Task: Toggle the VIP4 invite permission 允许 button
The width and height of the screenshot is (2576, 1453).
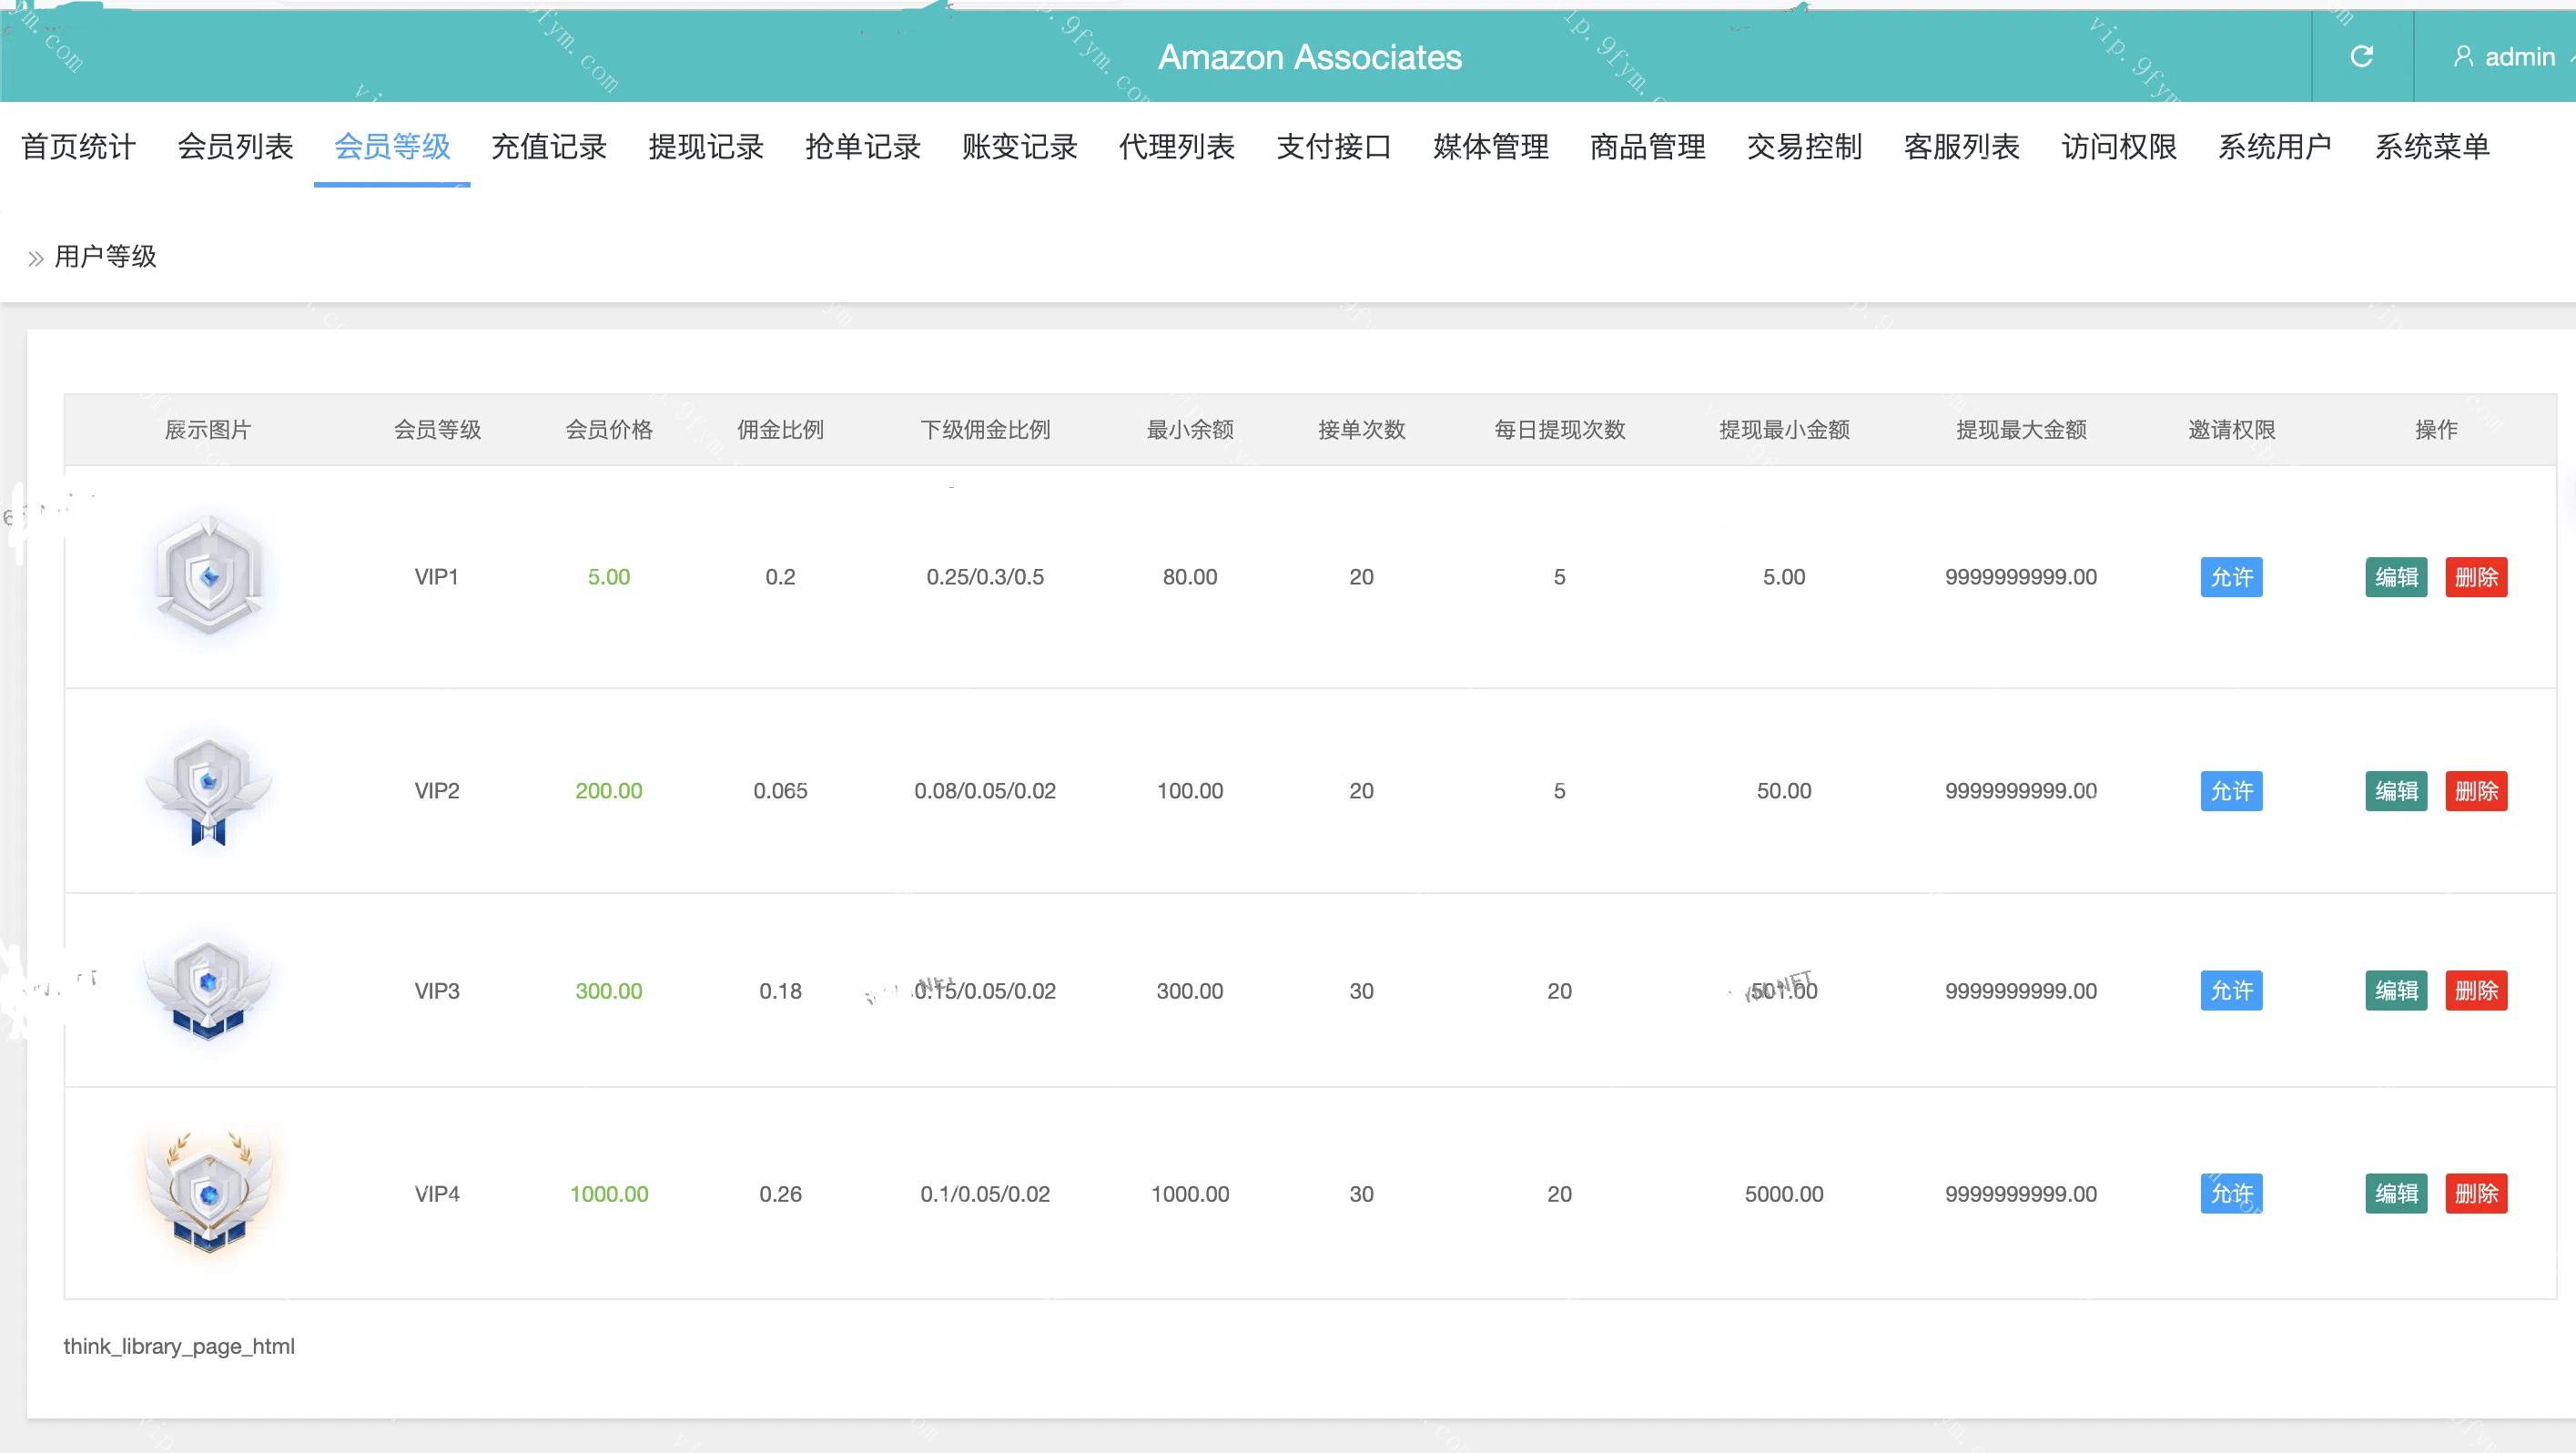Action: pos(2231,1193)
